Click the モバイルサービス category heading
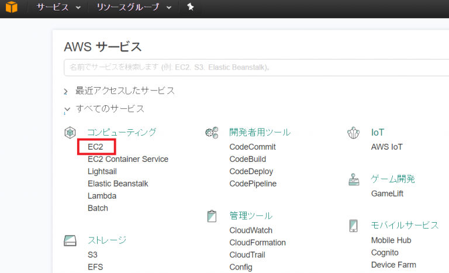This screenshot has width=449, height=273. (x=405, y=226)
